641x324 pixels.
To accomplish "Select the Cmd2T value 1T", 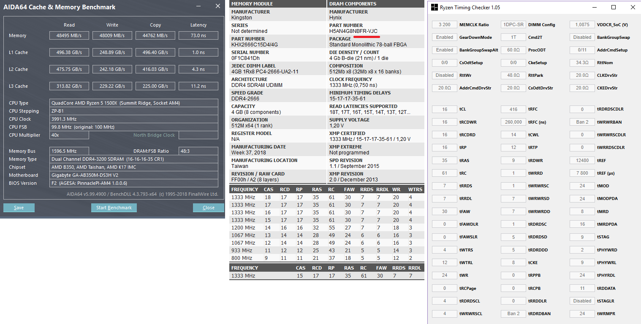I will [x=513, y=38].
